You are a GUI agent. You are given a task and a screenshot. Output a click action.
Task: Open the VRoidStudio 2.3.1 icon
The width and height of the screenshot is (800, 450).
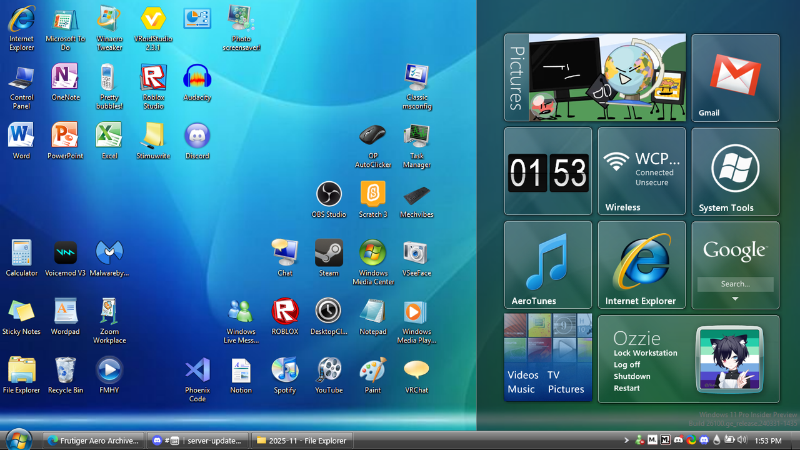coord(153,28)
